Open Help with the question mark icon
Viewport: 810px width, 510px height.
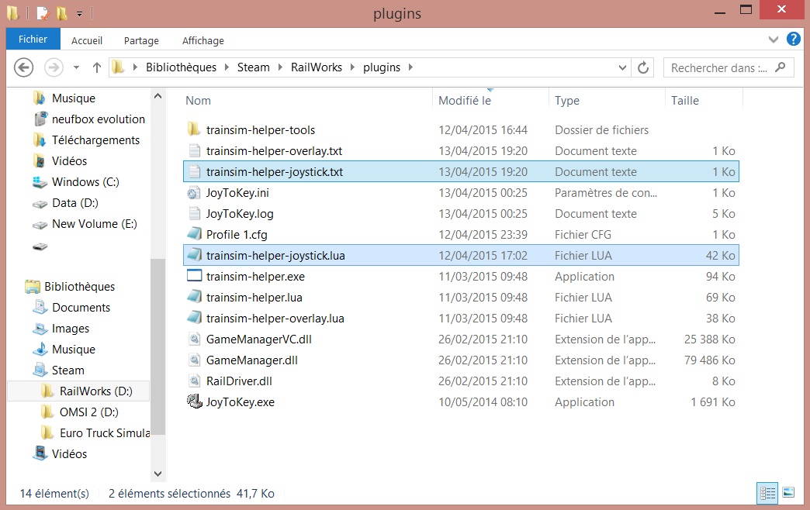[x=793, y=40]
